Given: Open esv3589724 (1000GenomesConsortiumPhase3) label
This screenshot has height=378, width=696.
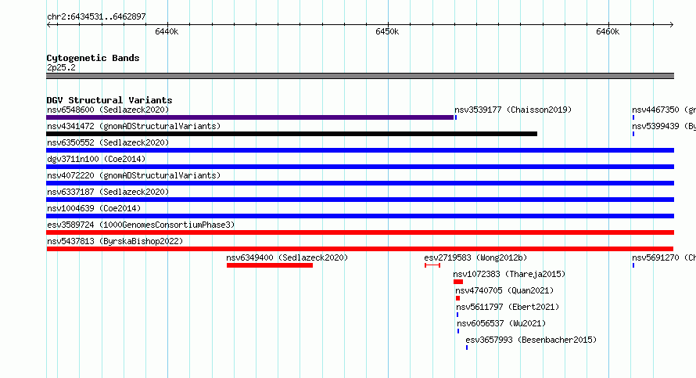Looking at the screenshot, I should (141, 225).
